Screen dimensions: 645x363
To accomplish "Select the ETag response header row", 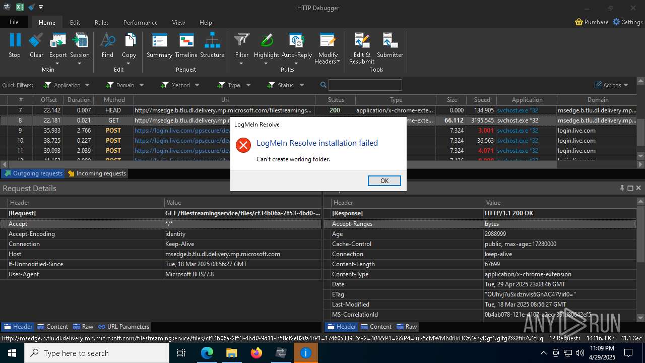I will pyautogui.click(x=480, y=294).
